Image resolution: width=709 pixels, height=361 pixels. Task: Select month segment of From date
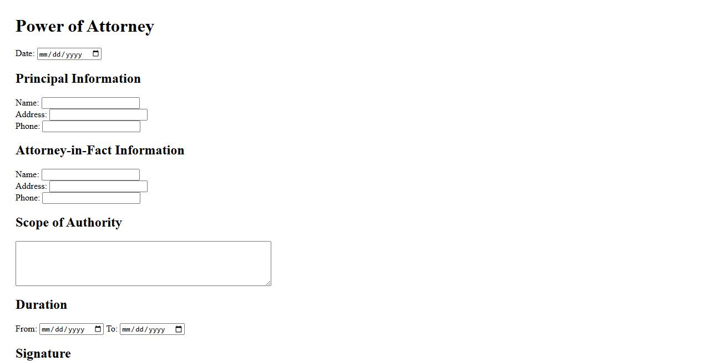pos(46,330)
